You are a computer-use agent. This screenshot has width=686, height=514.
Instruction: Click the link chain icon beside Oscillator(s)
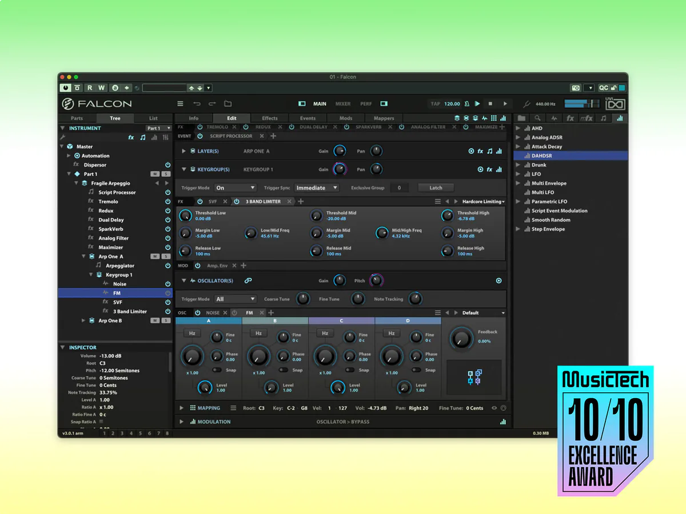pyautogui.click(x=248, y=280)
